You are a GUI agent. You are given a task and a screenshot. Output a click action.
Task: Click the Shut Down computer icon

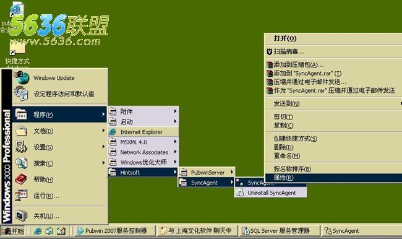tap(21, 215)
